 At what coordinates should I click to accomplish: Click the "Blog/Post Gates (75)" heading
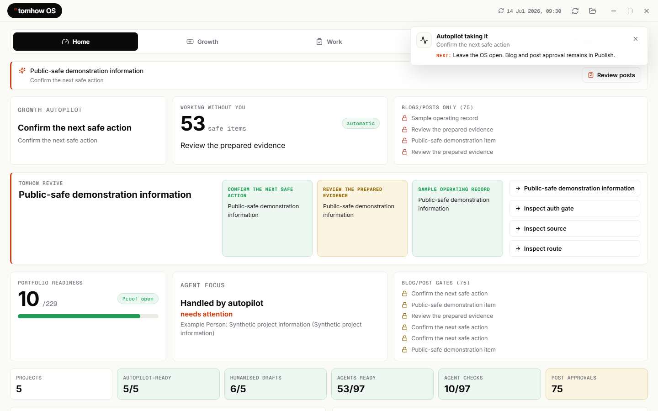click(x=435, y=283)
